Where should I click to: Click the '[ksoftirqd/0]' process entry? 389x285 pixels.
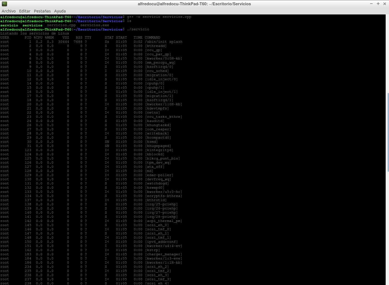click(x=159, y=67)
